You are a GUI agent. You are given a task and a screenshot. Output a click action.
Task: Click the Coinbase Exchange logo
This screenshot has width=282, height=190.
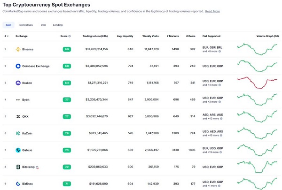click(x=18, y=66)
